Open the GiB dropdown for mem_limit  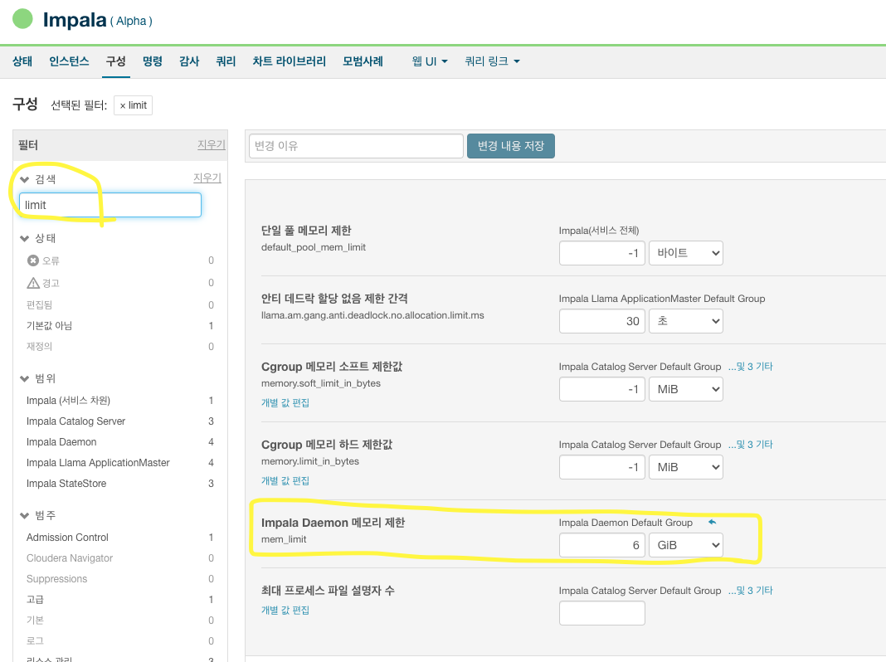tap(686, 545)
